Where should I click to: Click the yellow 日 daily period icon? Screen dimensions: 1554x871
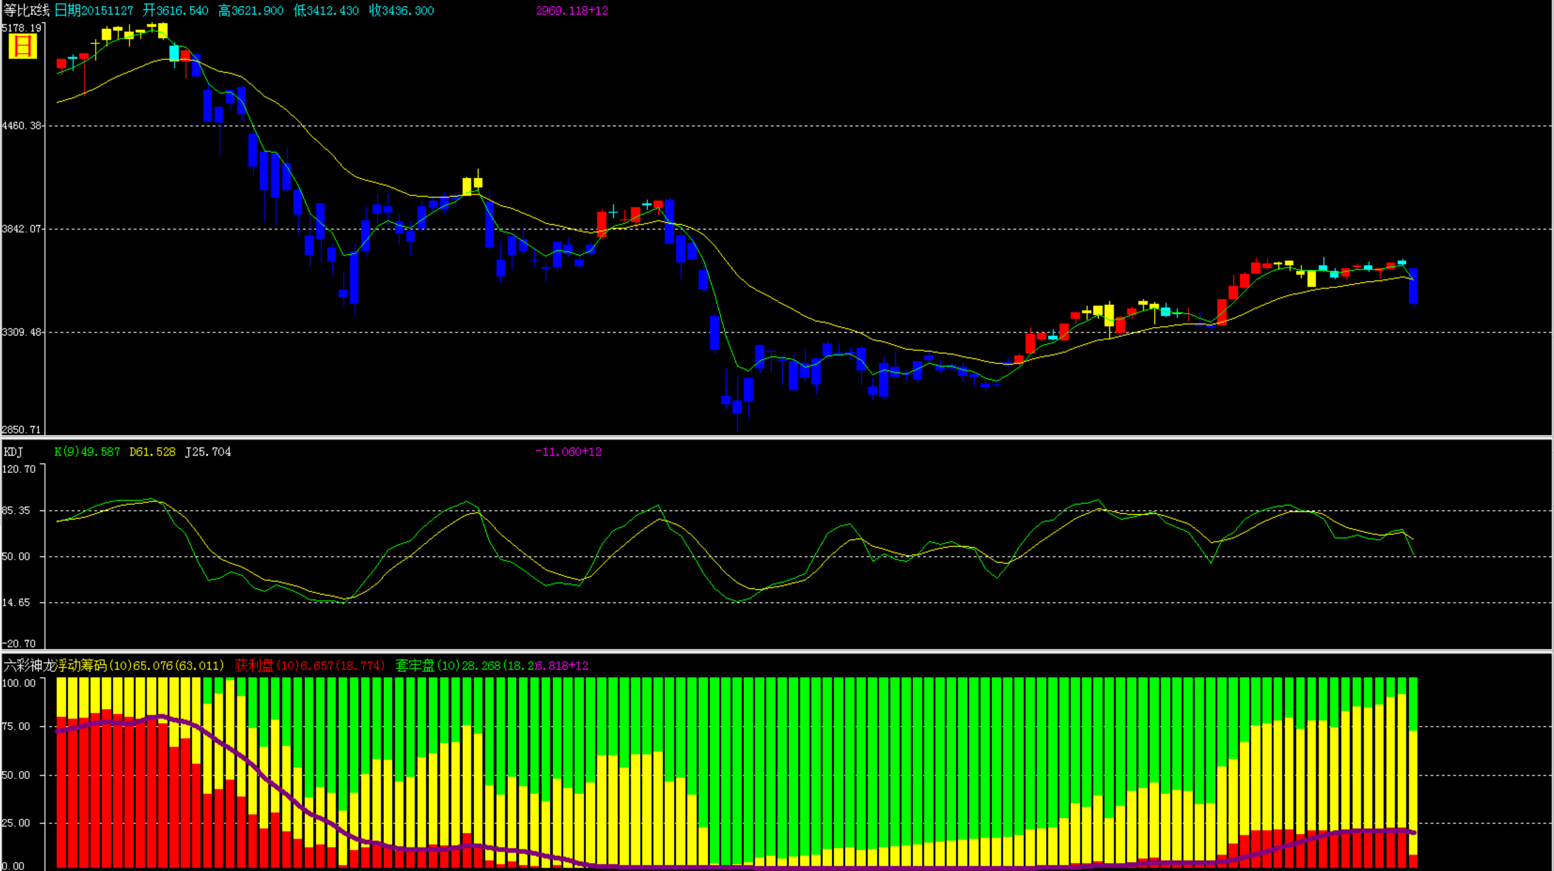click(x=23, y=46)
